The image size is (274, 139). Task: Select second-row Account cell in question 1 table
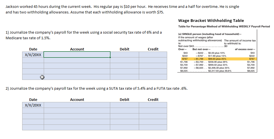pos(77,60)
